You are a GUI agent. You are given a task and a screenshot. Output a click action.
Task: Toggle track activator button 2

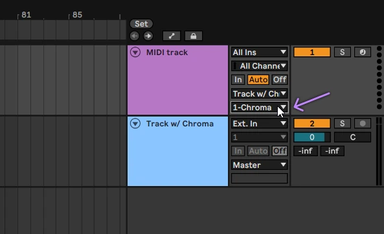(312, 124)
